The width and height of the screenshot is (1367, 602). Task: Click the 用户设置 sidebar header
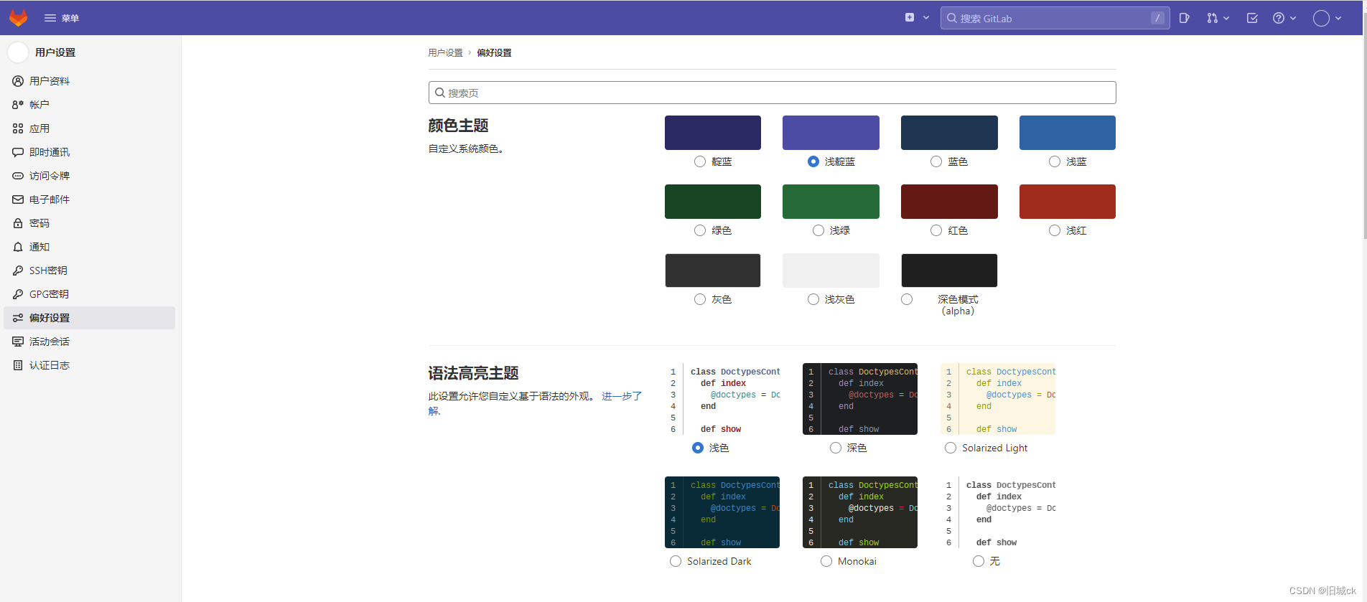coord(55,52)
